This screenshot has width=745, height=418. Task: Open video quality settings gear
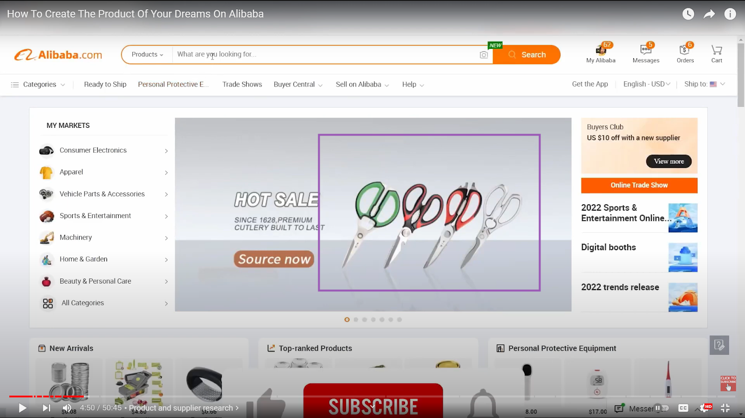[x=704, y=408]
